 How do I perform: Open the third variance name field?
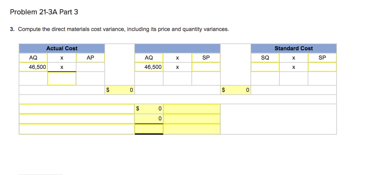[76, 129]
